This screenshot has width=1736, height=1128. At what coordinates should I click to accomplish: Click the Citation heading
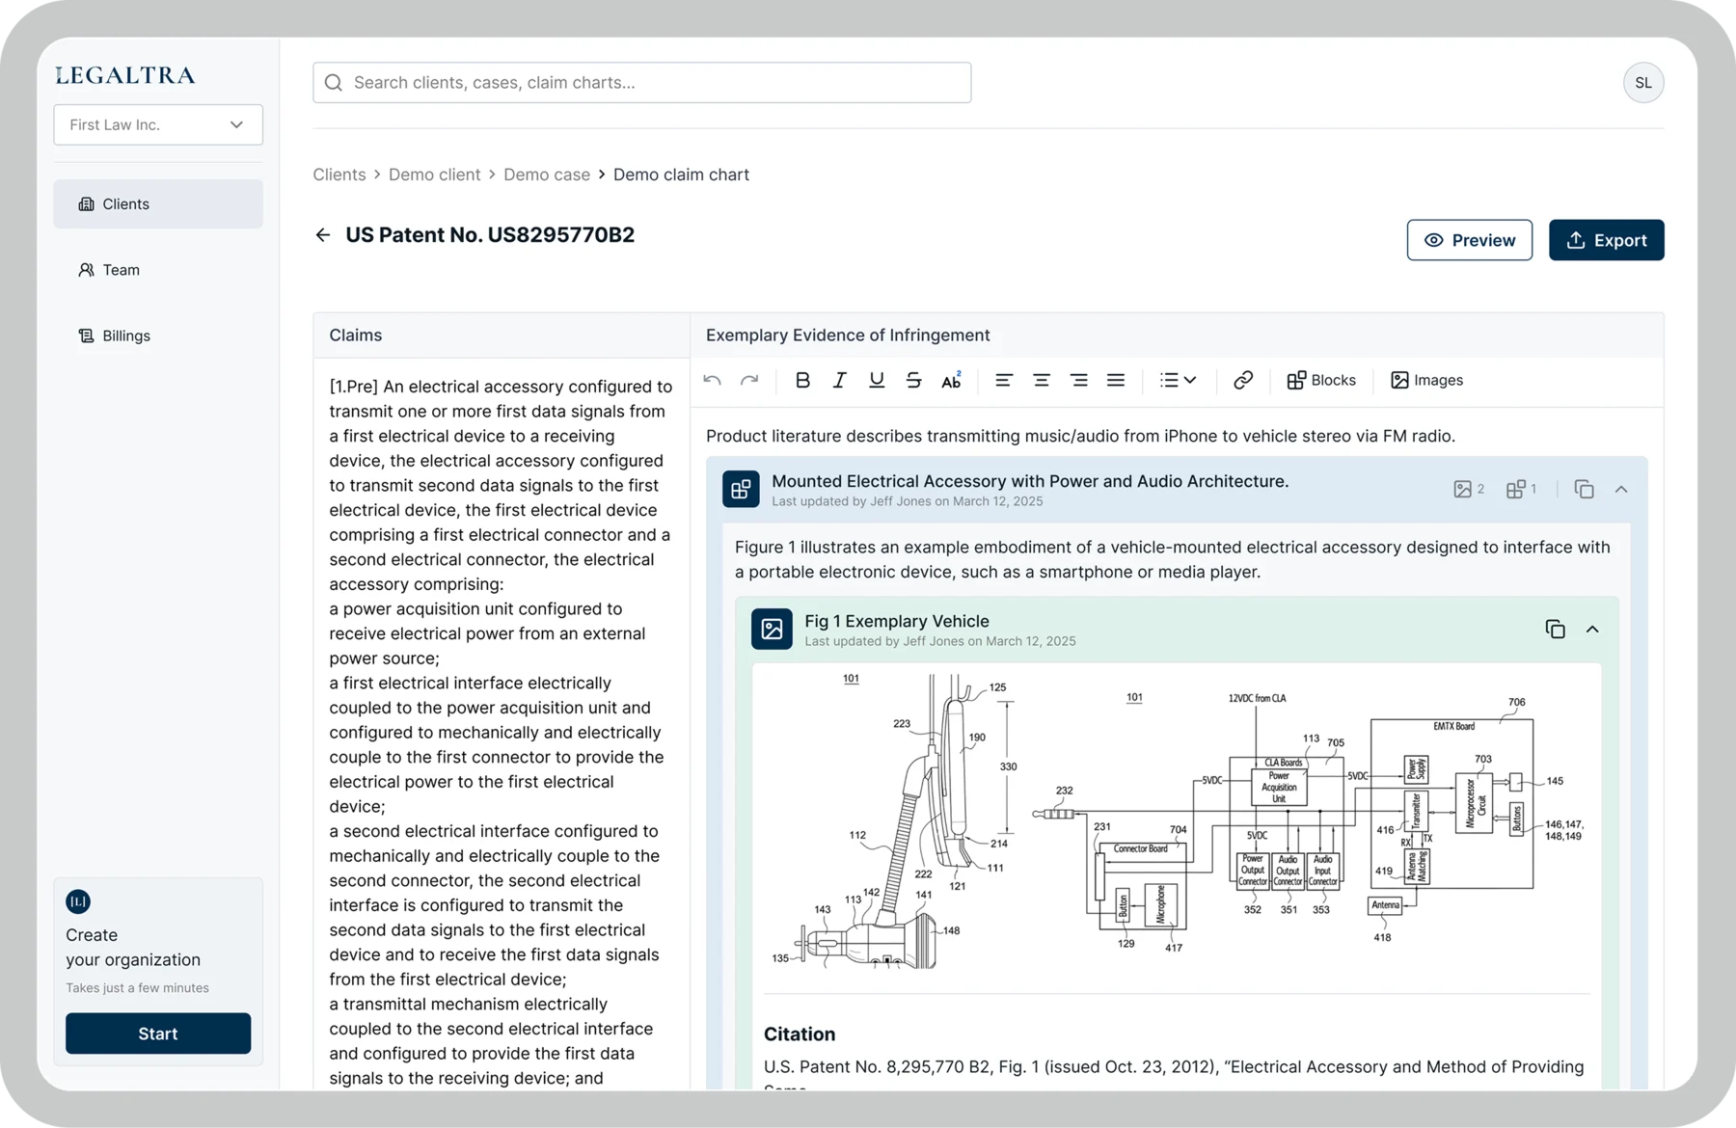tap(800, 1034)
